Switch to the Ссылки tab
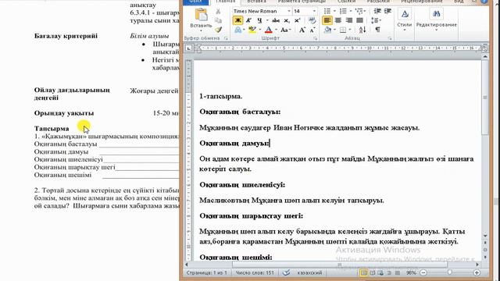Viewport: 500px width, 281px height. pos(347,2)
